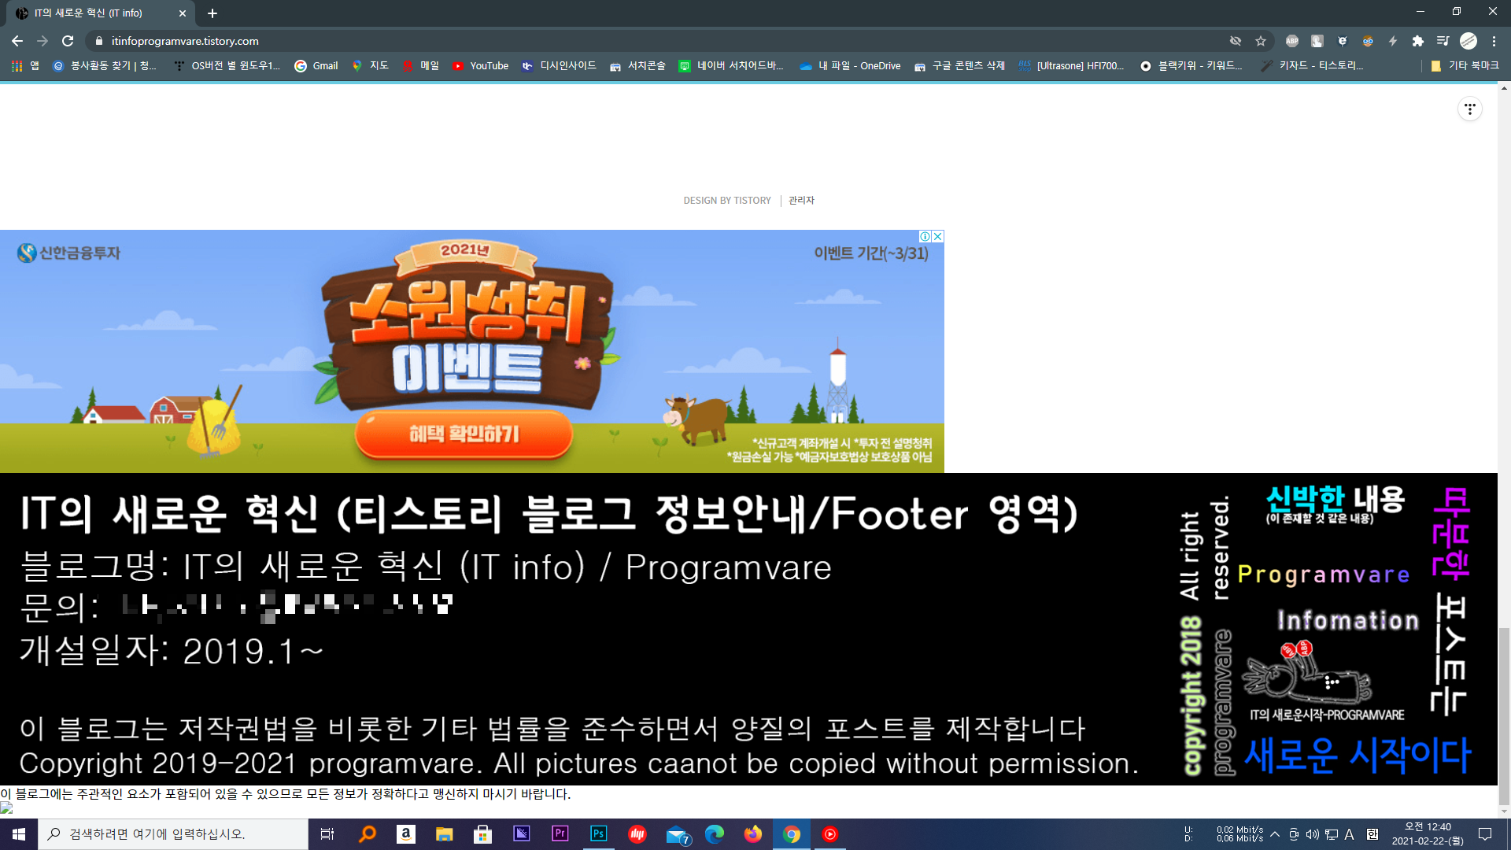Launch Premiere Pro from the taskbar
This screenshot has height=850, width=1511.
pyautogui.click(x=560, y=834)
